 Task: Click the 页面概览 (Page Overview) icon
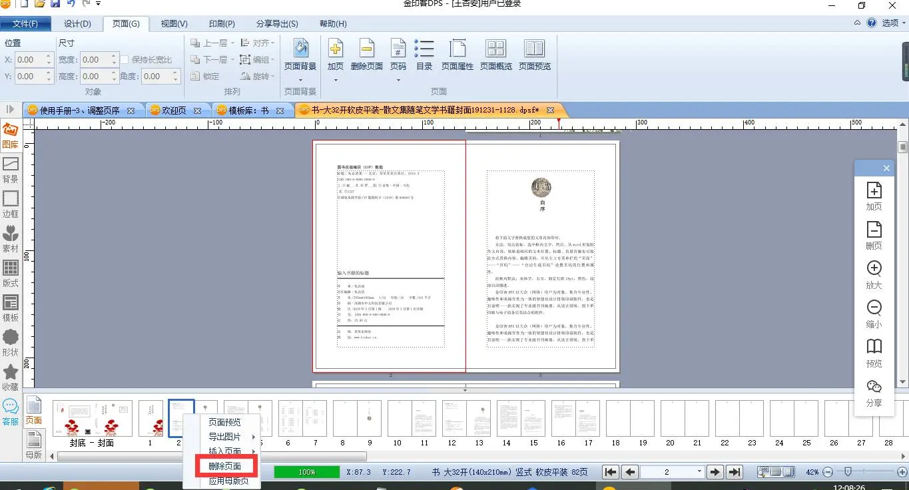496,55
